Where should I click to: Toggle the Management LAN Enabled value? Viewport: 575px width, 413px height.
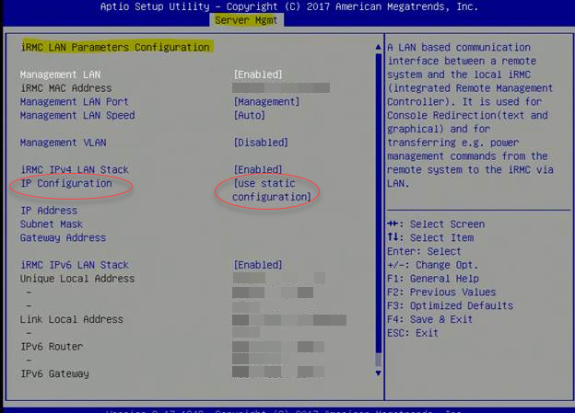click(x=258, y=75)
